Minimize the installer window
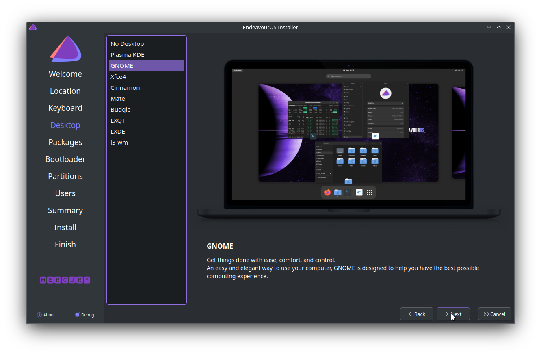 coord(489,27)
